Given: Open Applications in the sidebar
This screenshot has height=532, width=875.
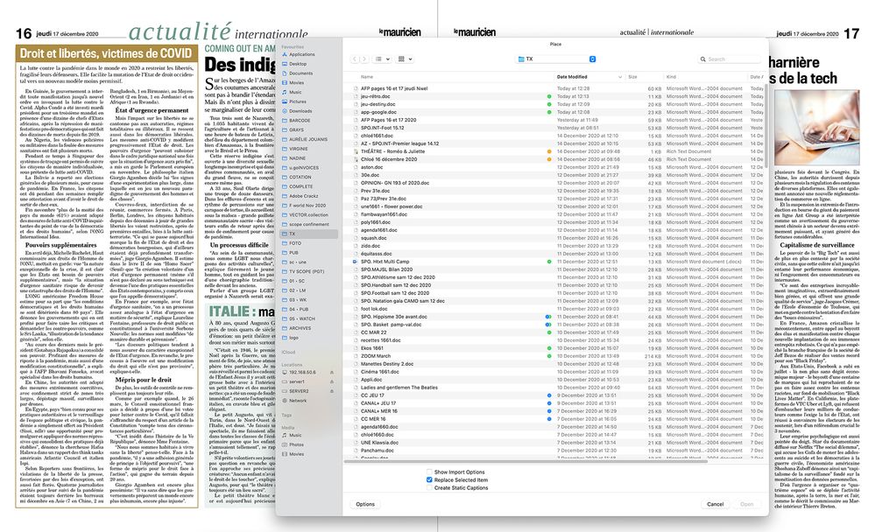Looking at the screenshot, I should click(x=302, y=54).
